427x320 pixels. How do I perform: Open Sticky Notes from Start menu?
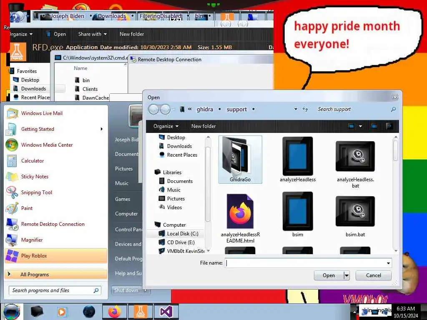point(56,176)
